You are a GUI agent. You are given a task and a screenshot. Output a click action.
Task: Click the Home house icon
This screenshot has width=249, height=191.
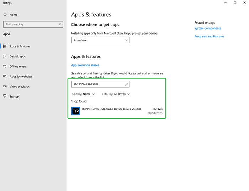point(5,15)
